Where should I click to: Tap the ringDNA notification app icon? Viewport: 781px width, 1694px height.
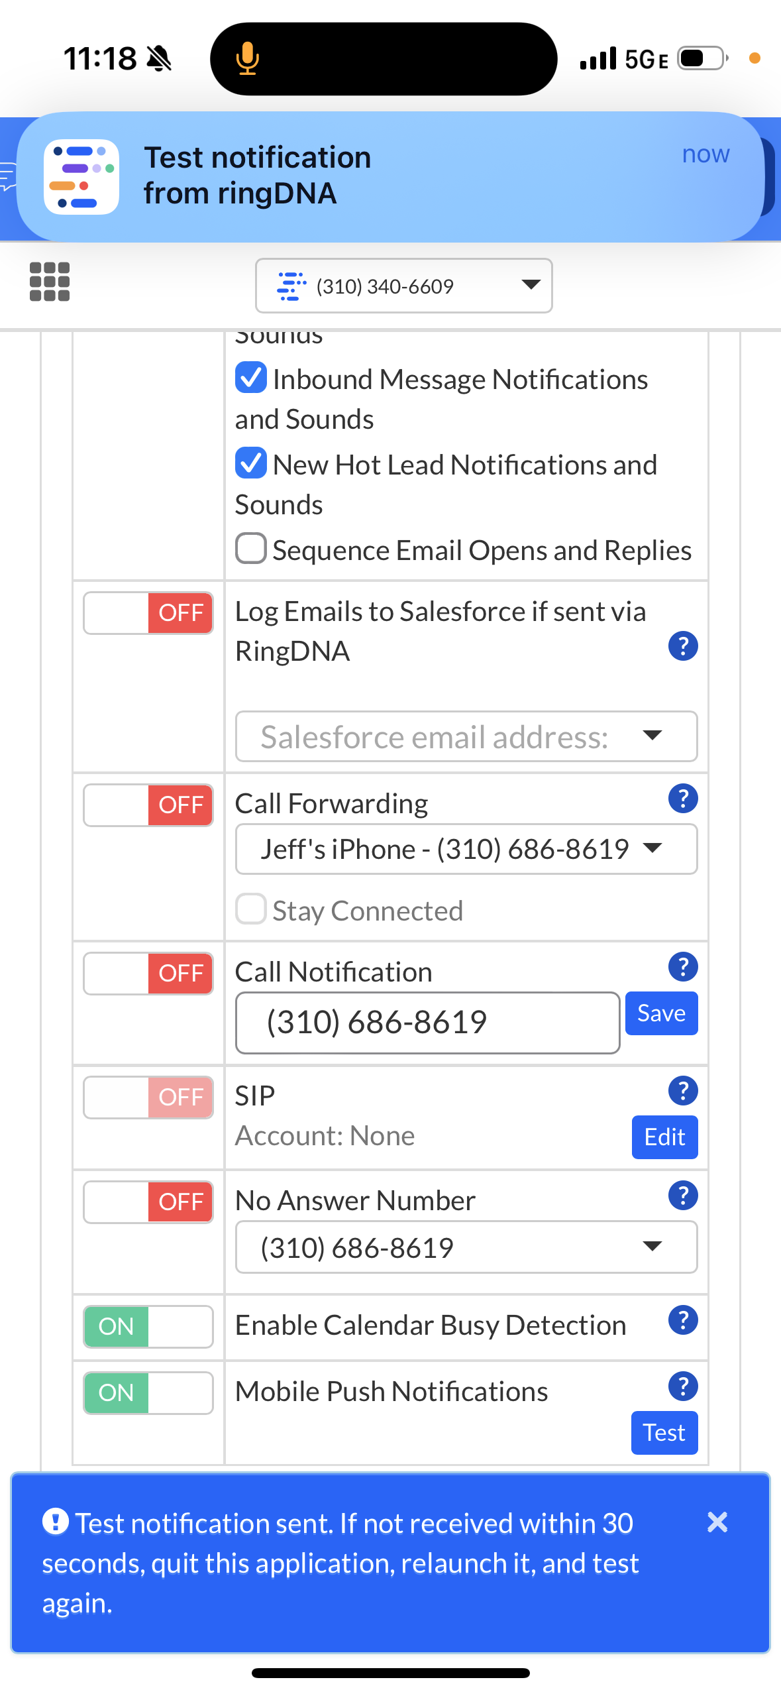point(81,177)
